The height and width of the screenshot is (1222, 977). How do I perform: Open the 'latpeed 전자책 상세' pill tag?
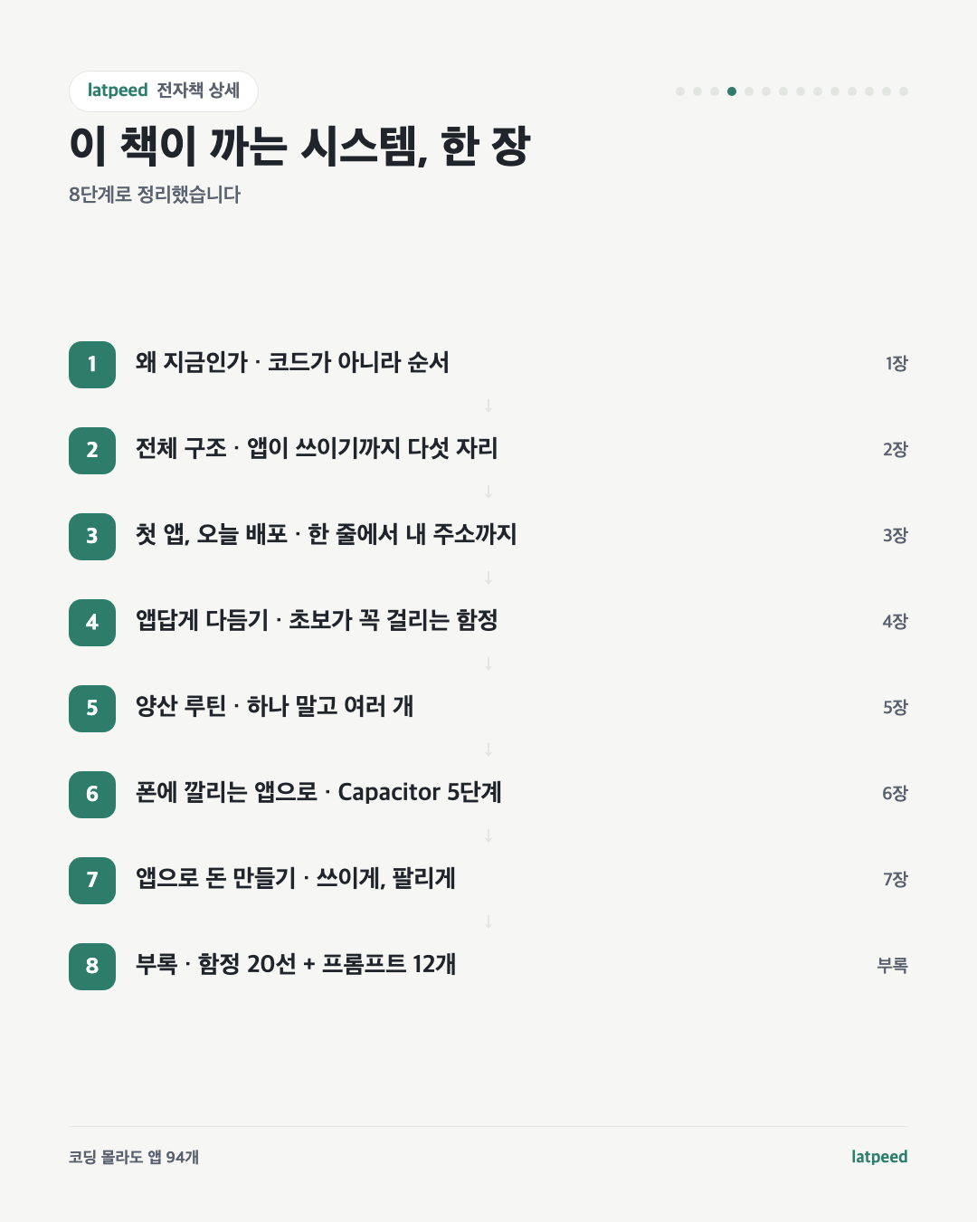[164, 91]
